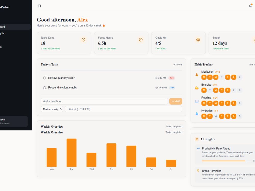Screen dimensions: 255x191
Task: Click the Hydration streak flame 5
Action: click(x=216, y=111)
